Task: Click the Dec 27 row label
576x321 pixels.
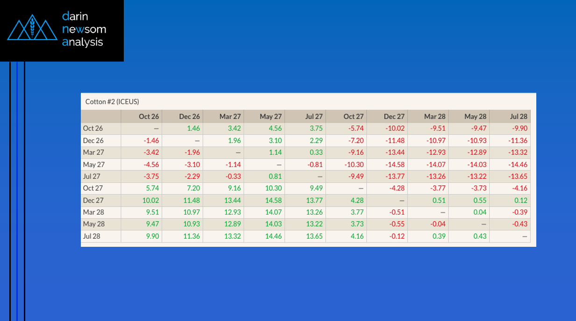Action: click(93, 200)
